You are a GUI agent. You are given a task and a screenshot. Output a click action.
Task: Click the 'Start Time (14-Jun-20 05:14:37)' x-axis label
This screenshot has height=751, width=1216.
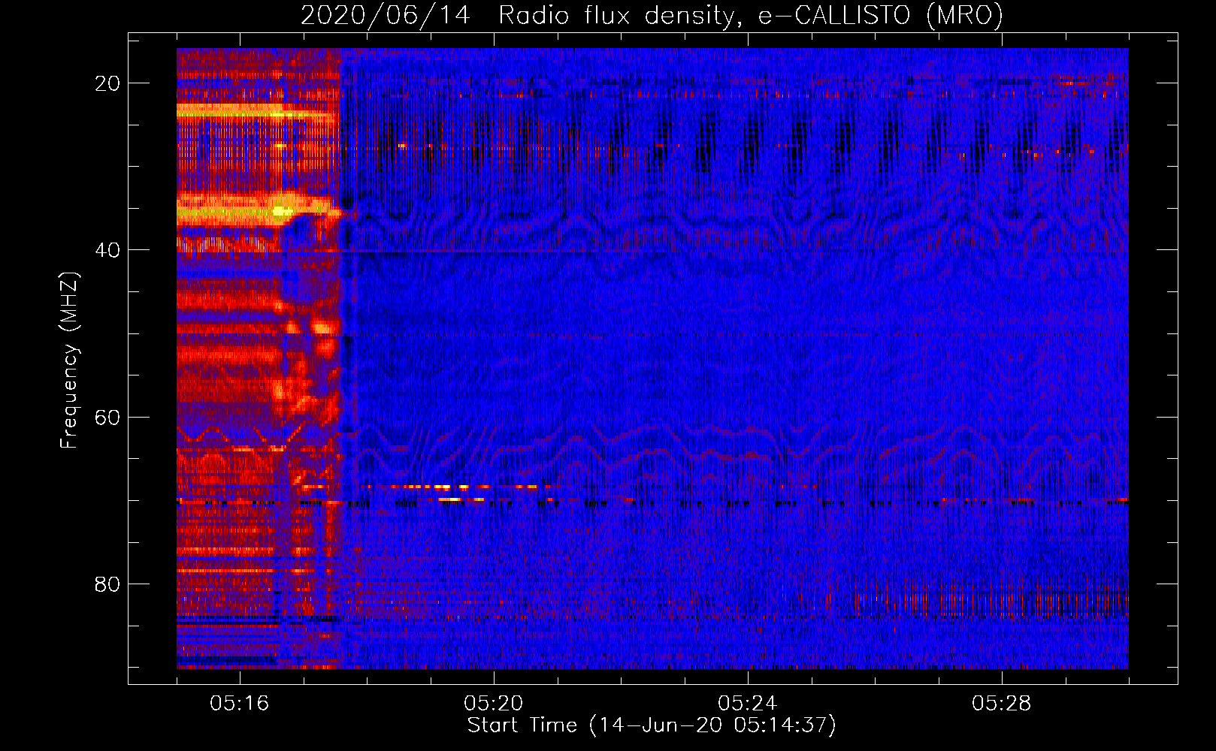[x=652, y=725]
